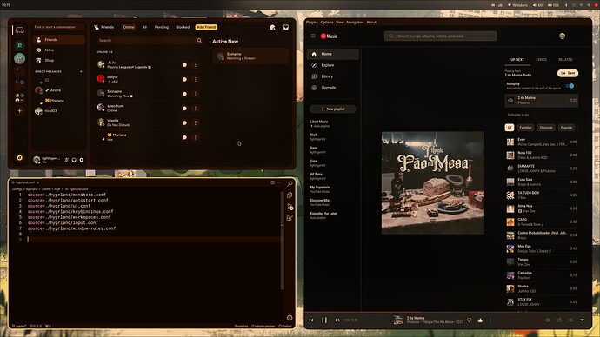This screenshot has height=337, width=600.
Task: Focus the YouTube Music search field
Action: point(440,36)
